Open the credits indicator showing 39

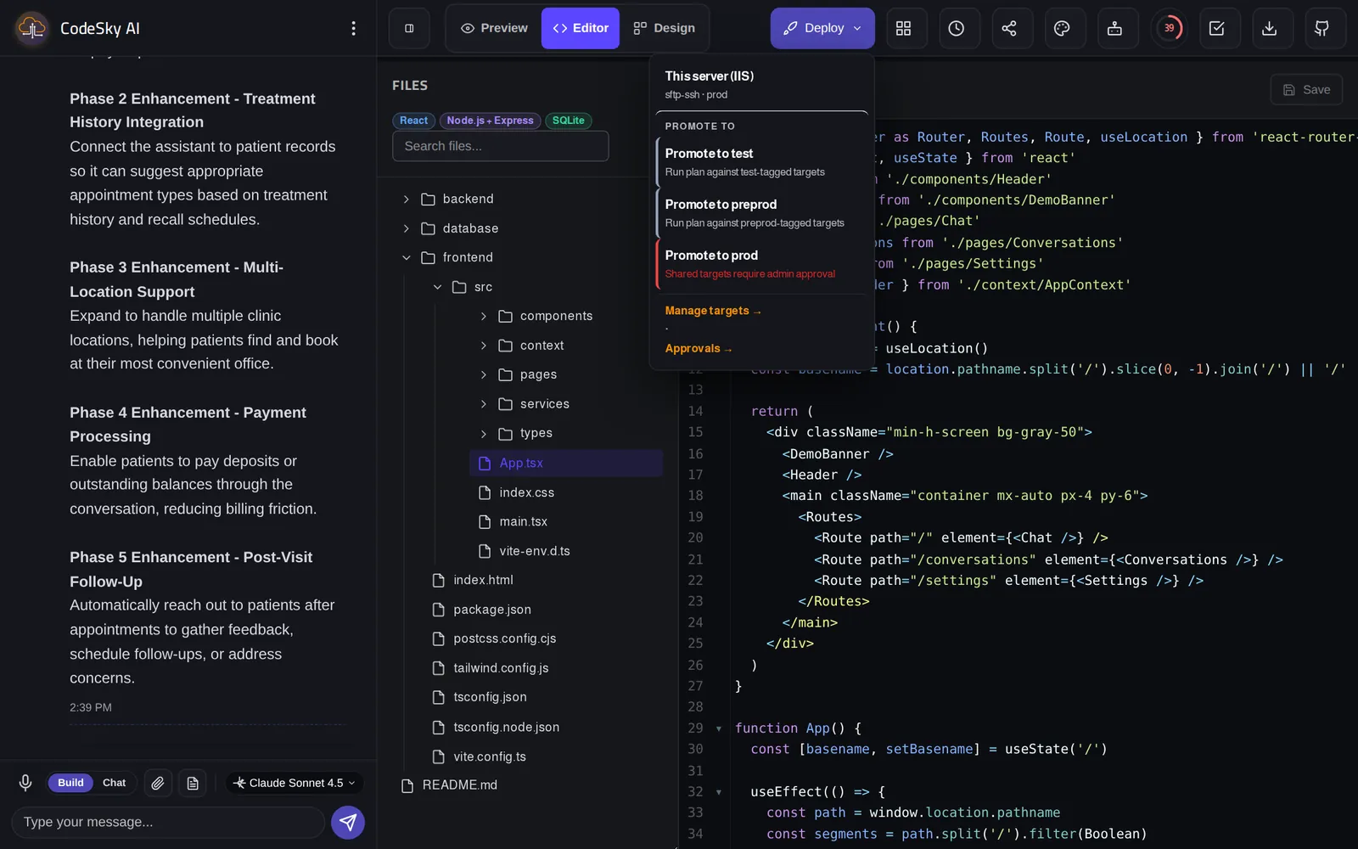pos(1169,28)
